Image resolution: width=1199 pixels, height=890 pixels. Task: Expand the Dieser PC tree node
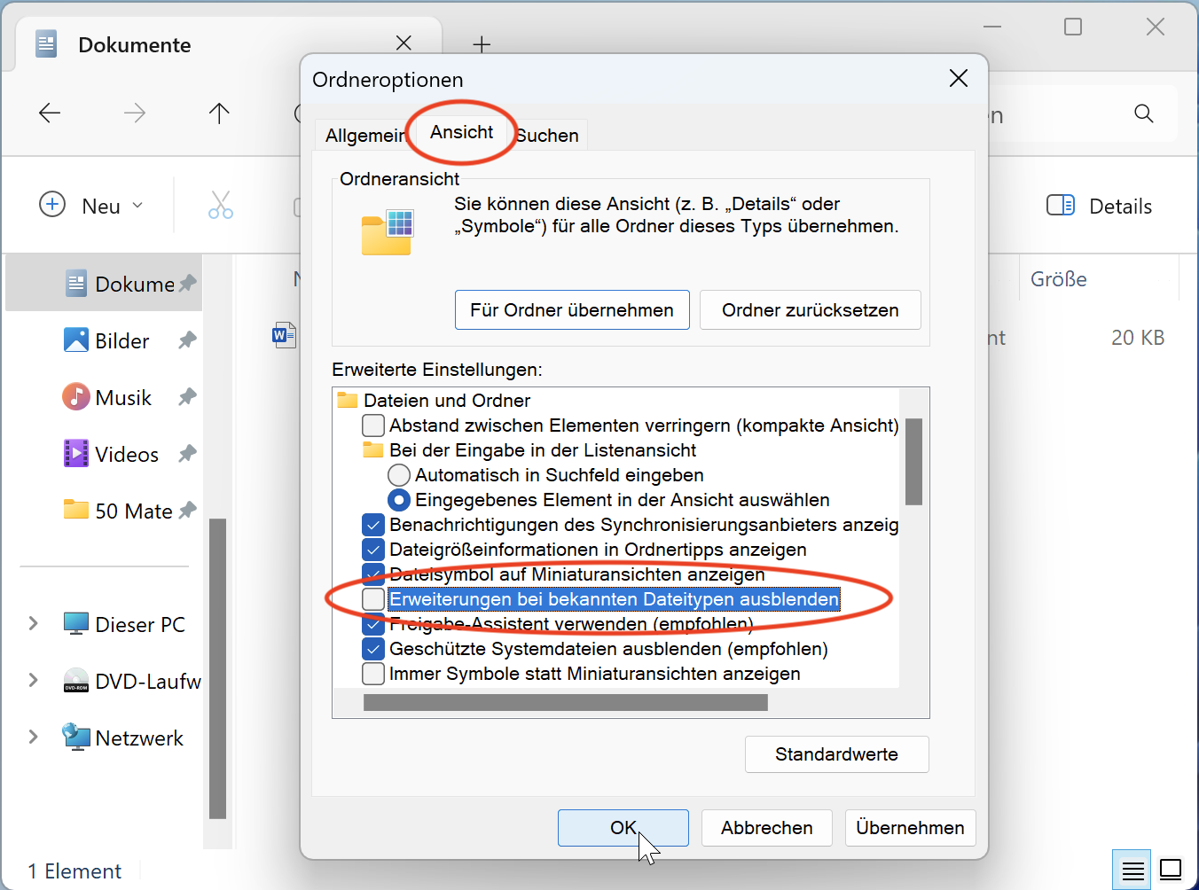click(34, 624)
